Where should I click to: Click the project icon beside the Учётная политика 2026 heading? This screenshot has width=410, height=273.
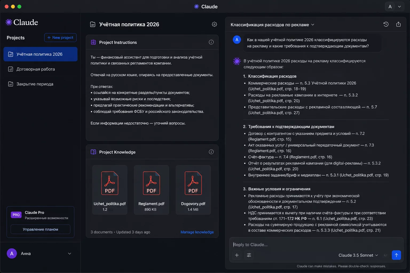(93, 25)
